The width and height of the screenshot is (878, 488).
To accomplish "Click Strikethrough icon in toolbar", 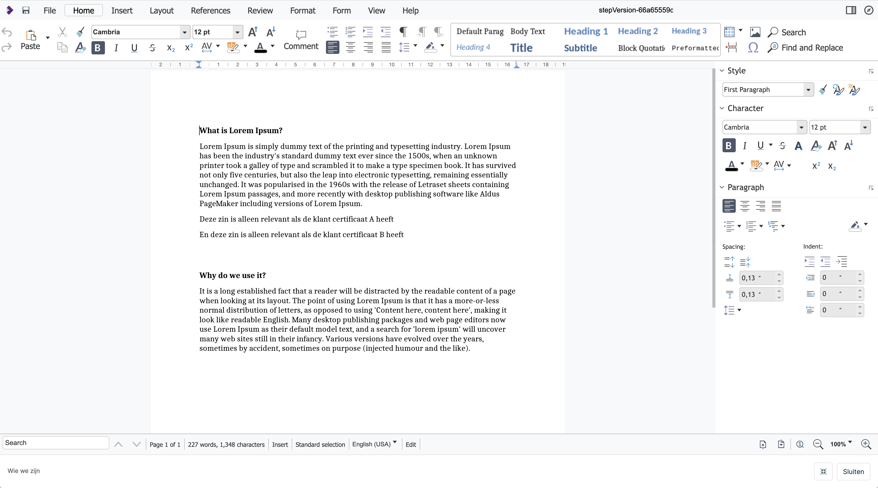I will click(152, 48).
